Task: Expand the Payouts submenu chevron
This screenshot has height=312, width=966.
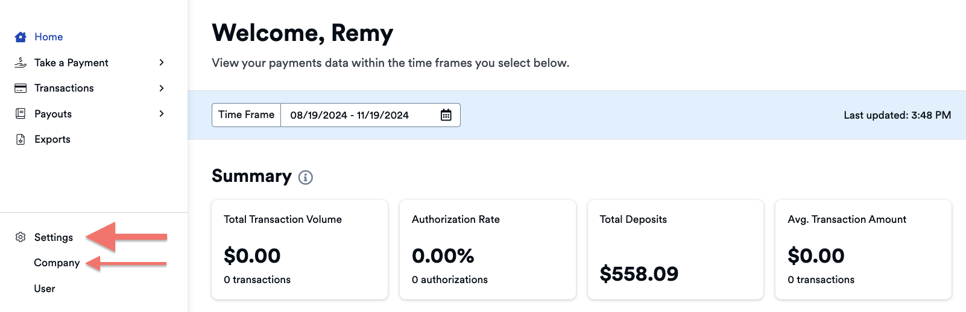Action: tap(161, 114)
